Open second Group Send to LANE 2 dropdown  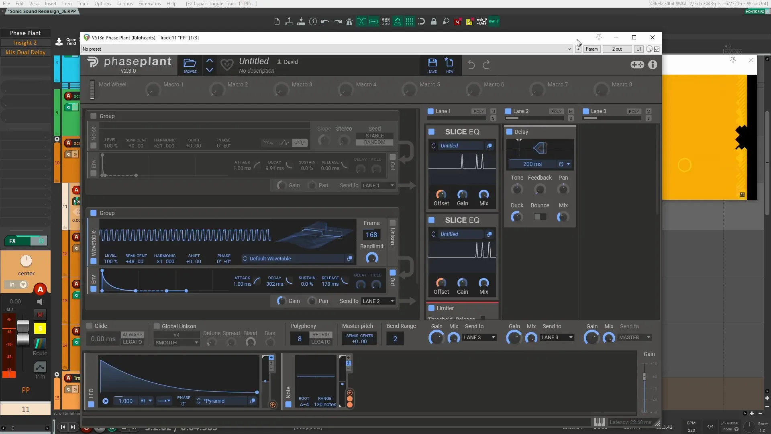coord(378,301)
